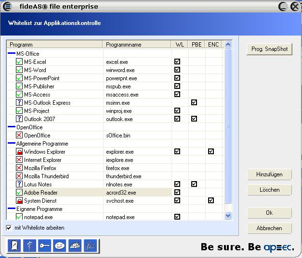The height and width of the screenshot is (258, 302).
Task: Cancel with the Abbrechen button
Action: click(x=269, y=228)
